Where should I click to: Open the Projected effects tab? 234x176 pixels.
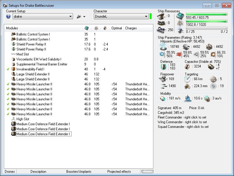click(x=119, y=172)
